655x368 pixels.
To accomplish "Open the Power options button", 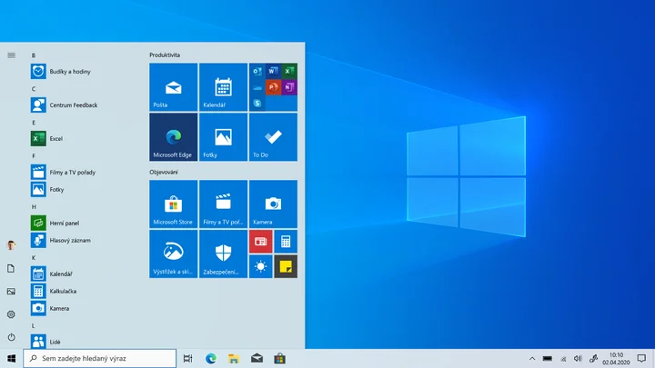I will 11,337.
